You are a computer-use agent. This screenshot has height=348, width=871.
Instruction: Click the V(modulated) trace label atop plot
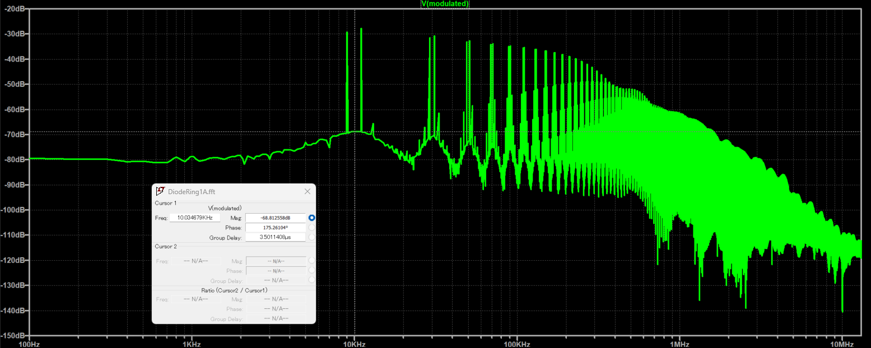point(445,4)
